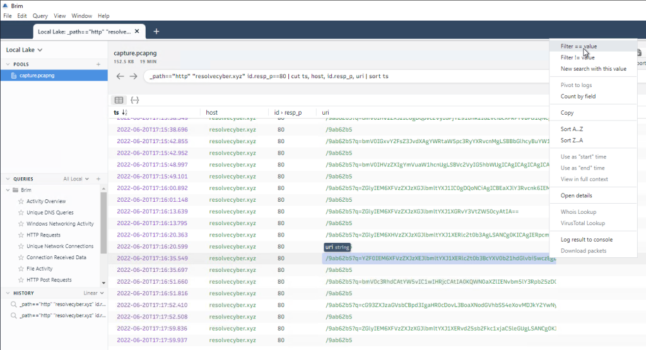Toggle star on File Activity query
The width and height of the screenshot is (646, 350).
pyautogui.click(x=21, y=269)
